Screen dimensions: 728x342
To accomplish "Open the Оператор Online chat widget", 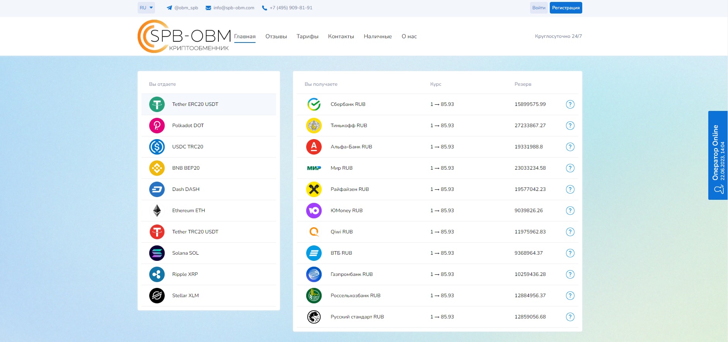I will [x=718, y=155].
